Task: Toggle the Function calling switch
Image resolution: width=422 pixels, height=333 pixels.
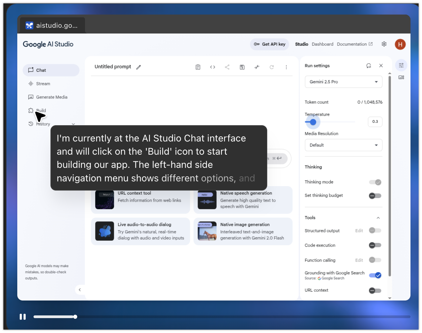Action: click(x=375, y=260)
